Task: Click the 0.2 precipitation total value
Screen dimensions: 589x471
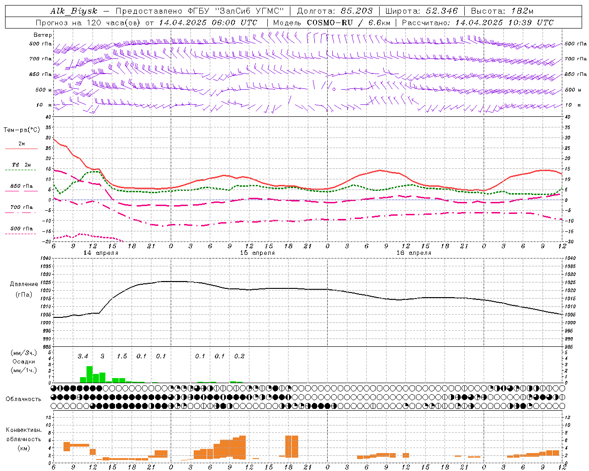Action: coord(239,356)
